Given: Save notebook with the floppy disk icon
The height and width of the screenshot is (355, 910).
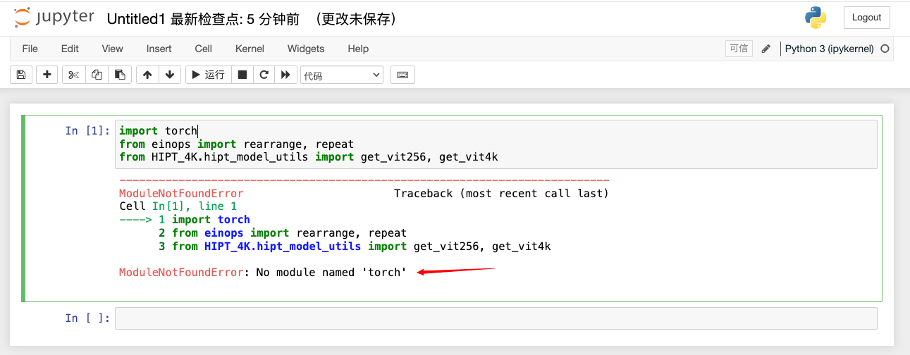Looking at the screenshot, I should (x=20, y=75).
